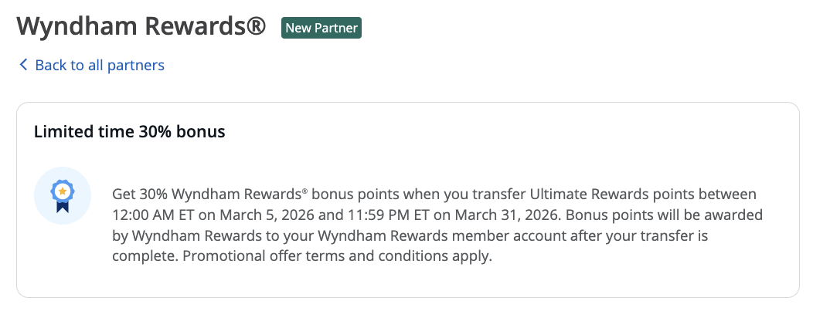Click the registered trademark symbol in title
Screen dimensions: 830x318
[x=257, y=26]
